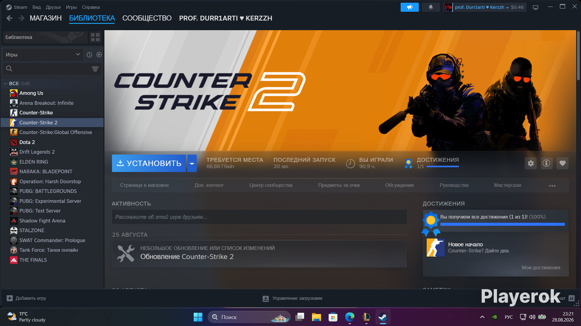Open the Игры menu
Image resolution: width=581 pixels, height=326 pixels.
click(71, 7)
